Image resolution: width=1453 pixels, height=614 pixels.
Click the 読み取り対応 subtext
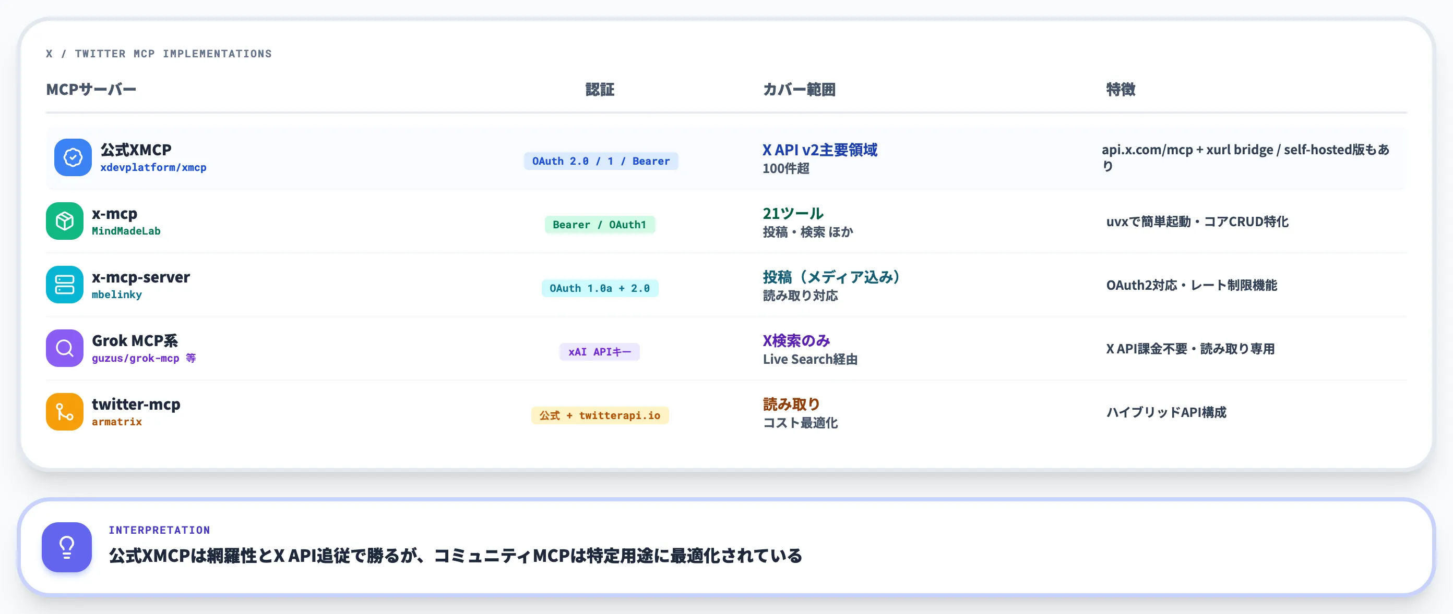click(801, 296)
